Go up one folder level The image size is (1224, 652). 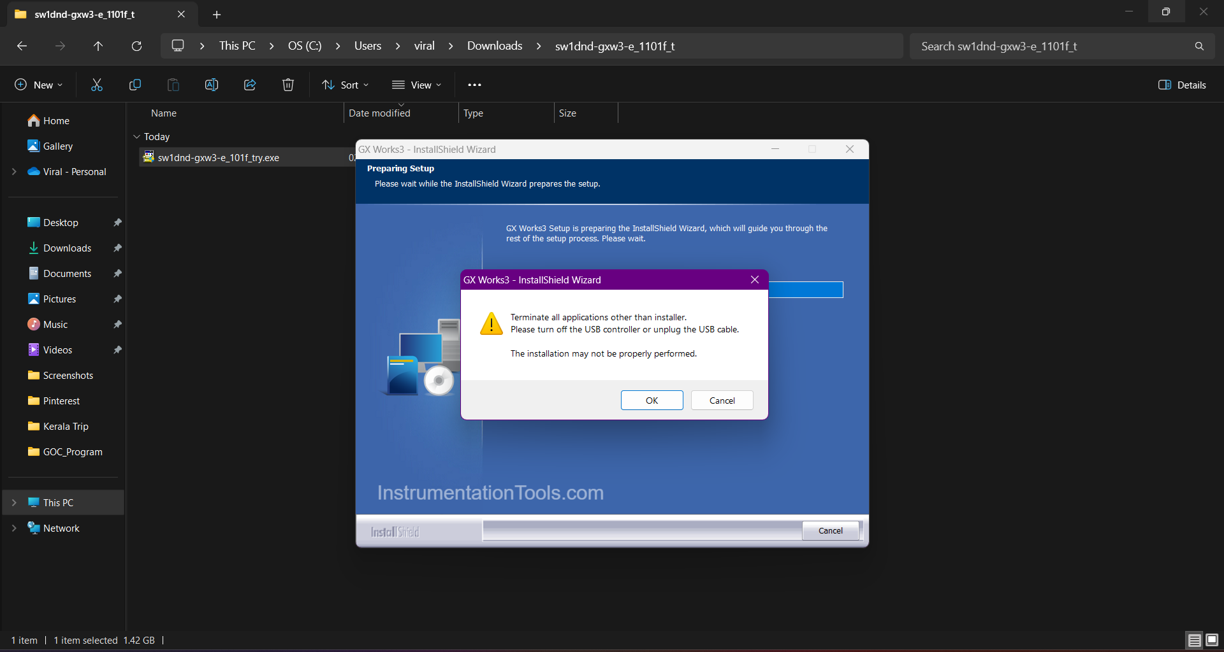(98, 46)
